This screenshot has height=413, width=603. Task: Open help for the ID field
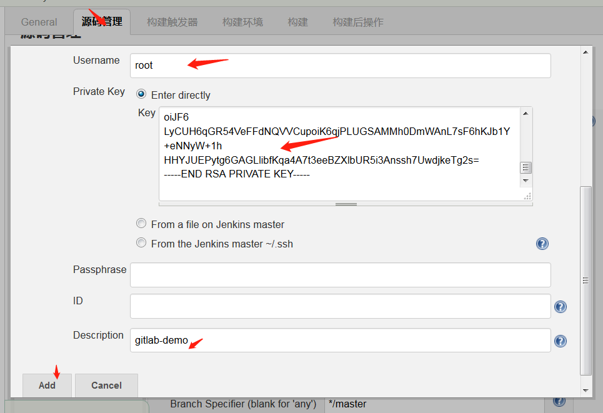(561, 307)
